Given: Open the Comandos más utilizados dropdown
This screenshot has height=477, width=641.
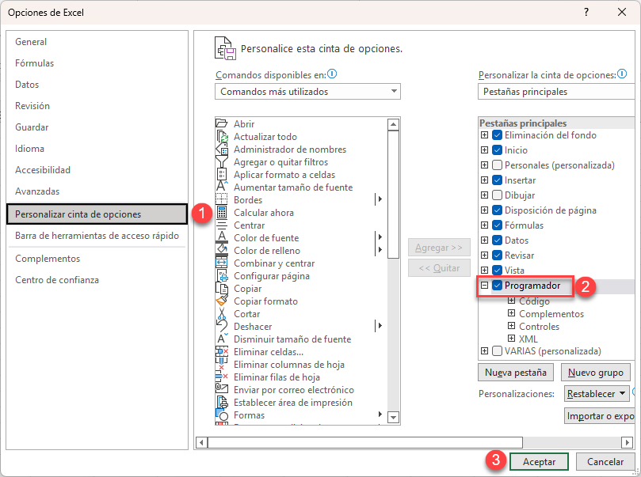Looking at the screenshot, I should point(307,92).
